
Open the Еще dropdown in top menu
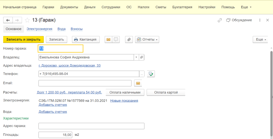coord(246,7)
